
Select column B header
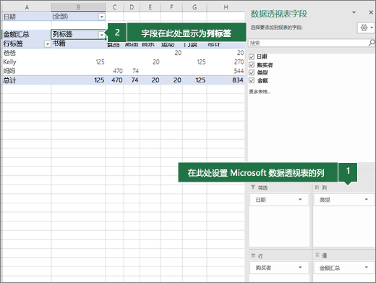[x=78, y=7]
